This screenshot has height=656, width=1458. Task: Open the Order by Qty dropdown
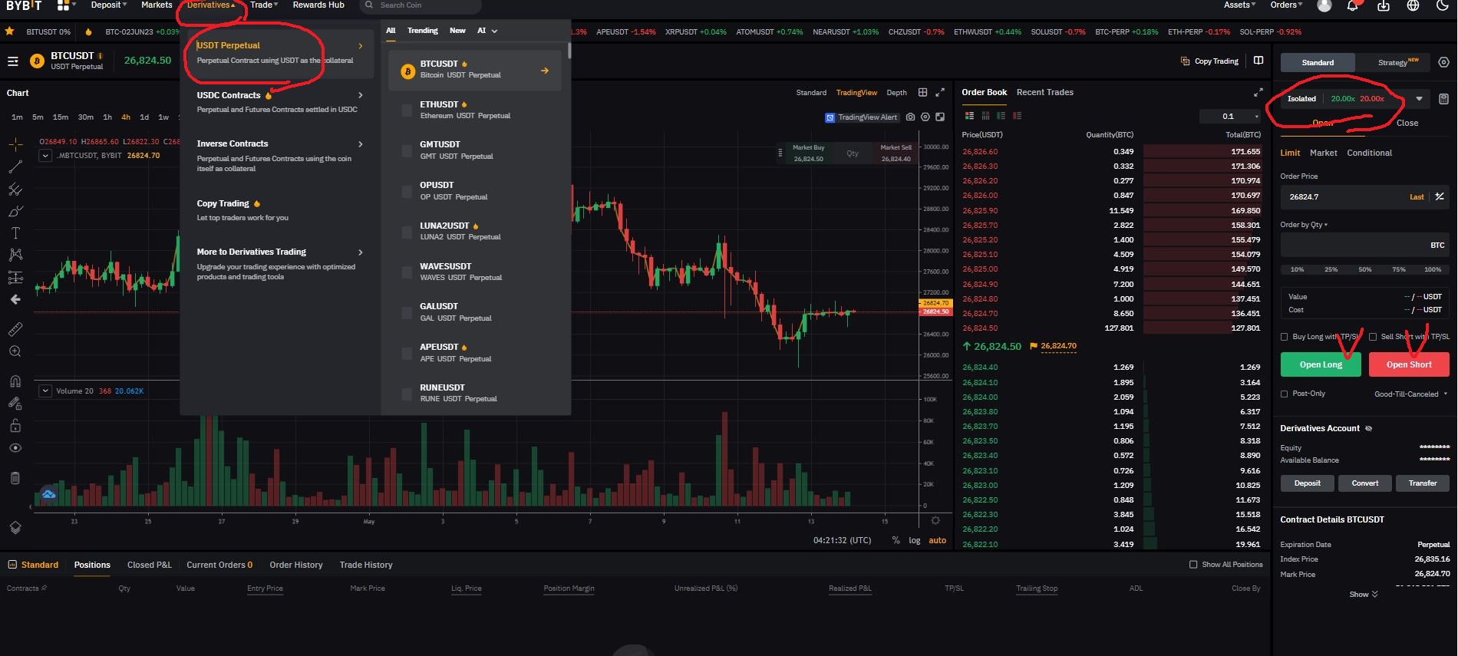(x=1304, y=225)
